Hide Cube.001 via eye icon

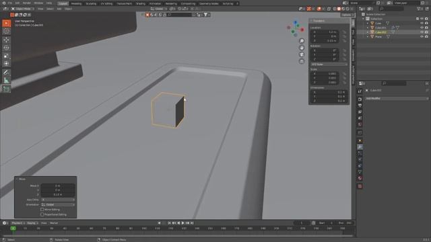(422, 28)
